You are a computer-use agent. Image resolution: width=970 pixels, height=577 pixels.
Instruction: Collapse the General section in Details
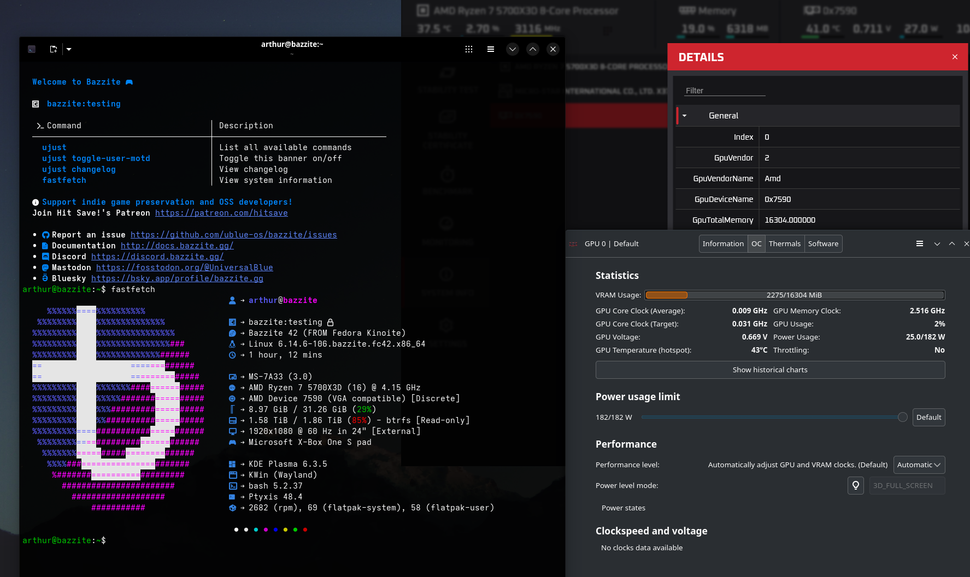pos(684,116)
